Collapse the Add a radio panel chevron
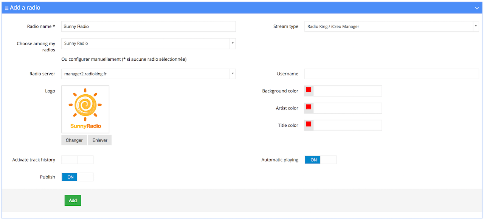484x220 pixels. [476, 8]
